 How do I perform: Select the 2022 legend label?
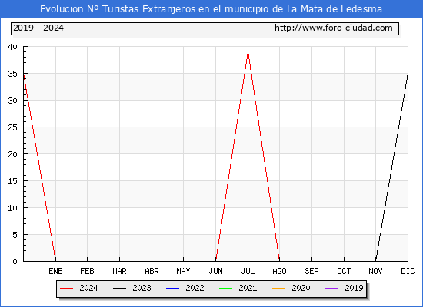[195, 288]
